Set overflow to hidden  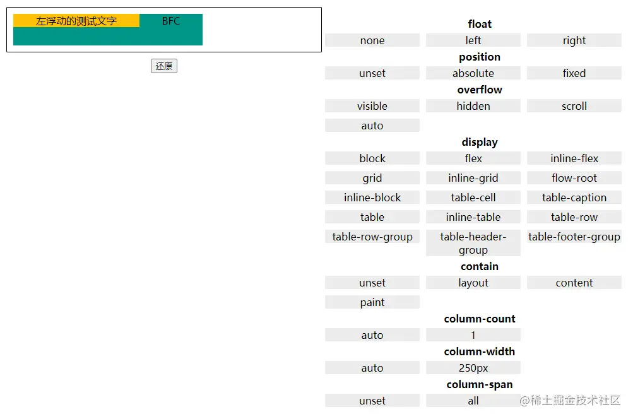(473, 106)
